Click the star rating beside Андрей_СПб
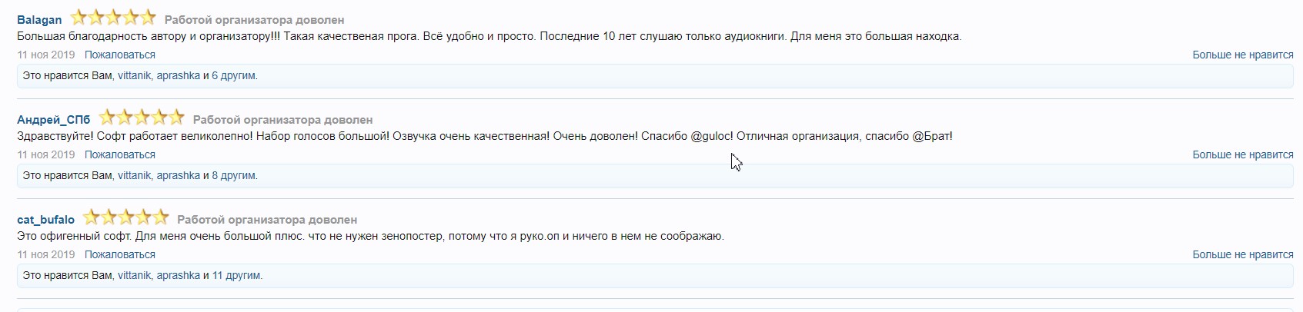 pyautogui.click(x=142, y=118)
